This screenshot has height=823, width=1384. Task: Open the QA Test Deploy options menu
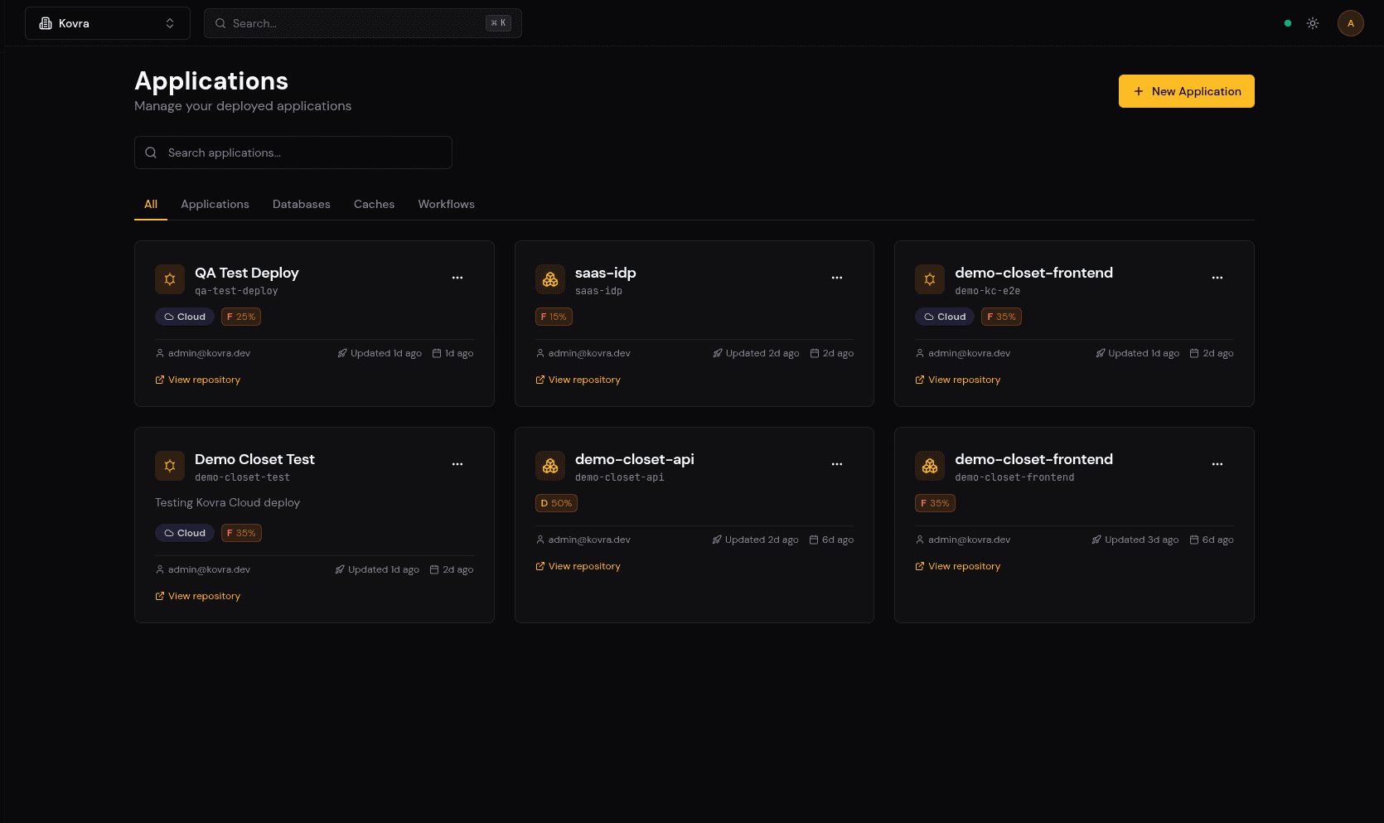457,278
